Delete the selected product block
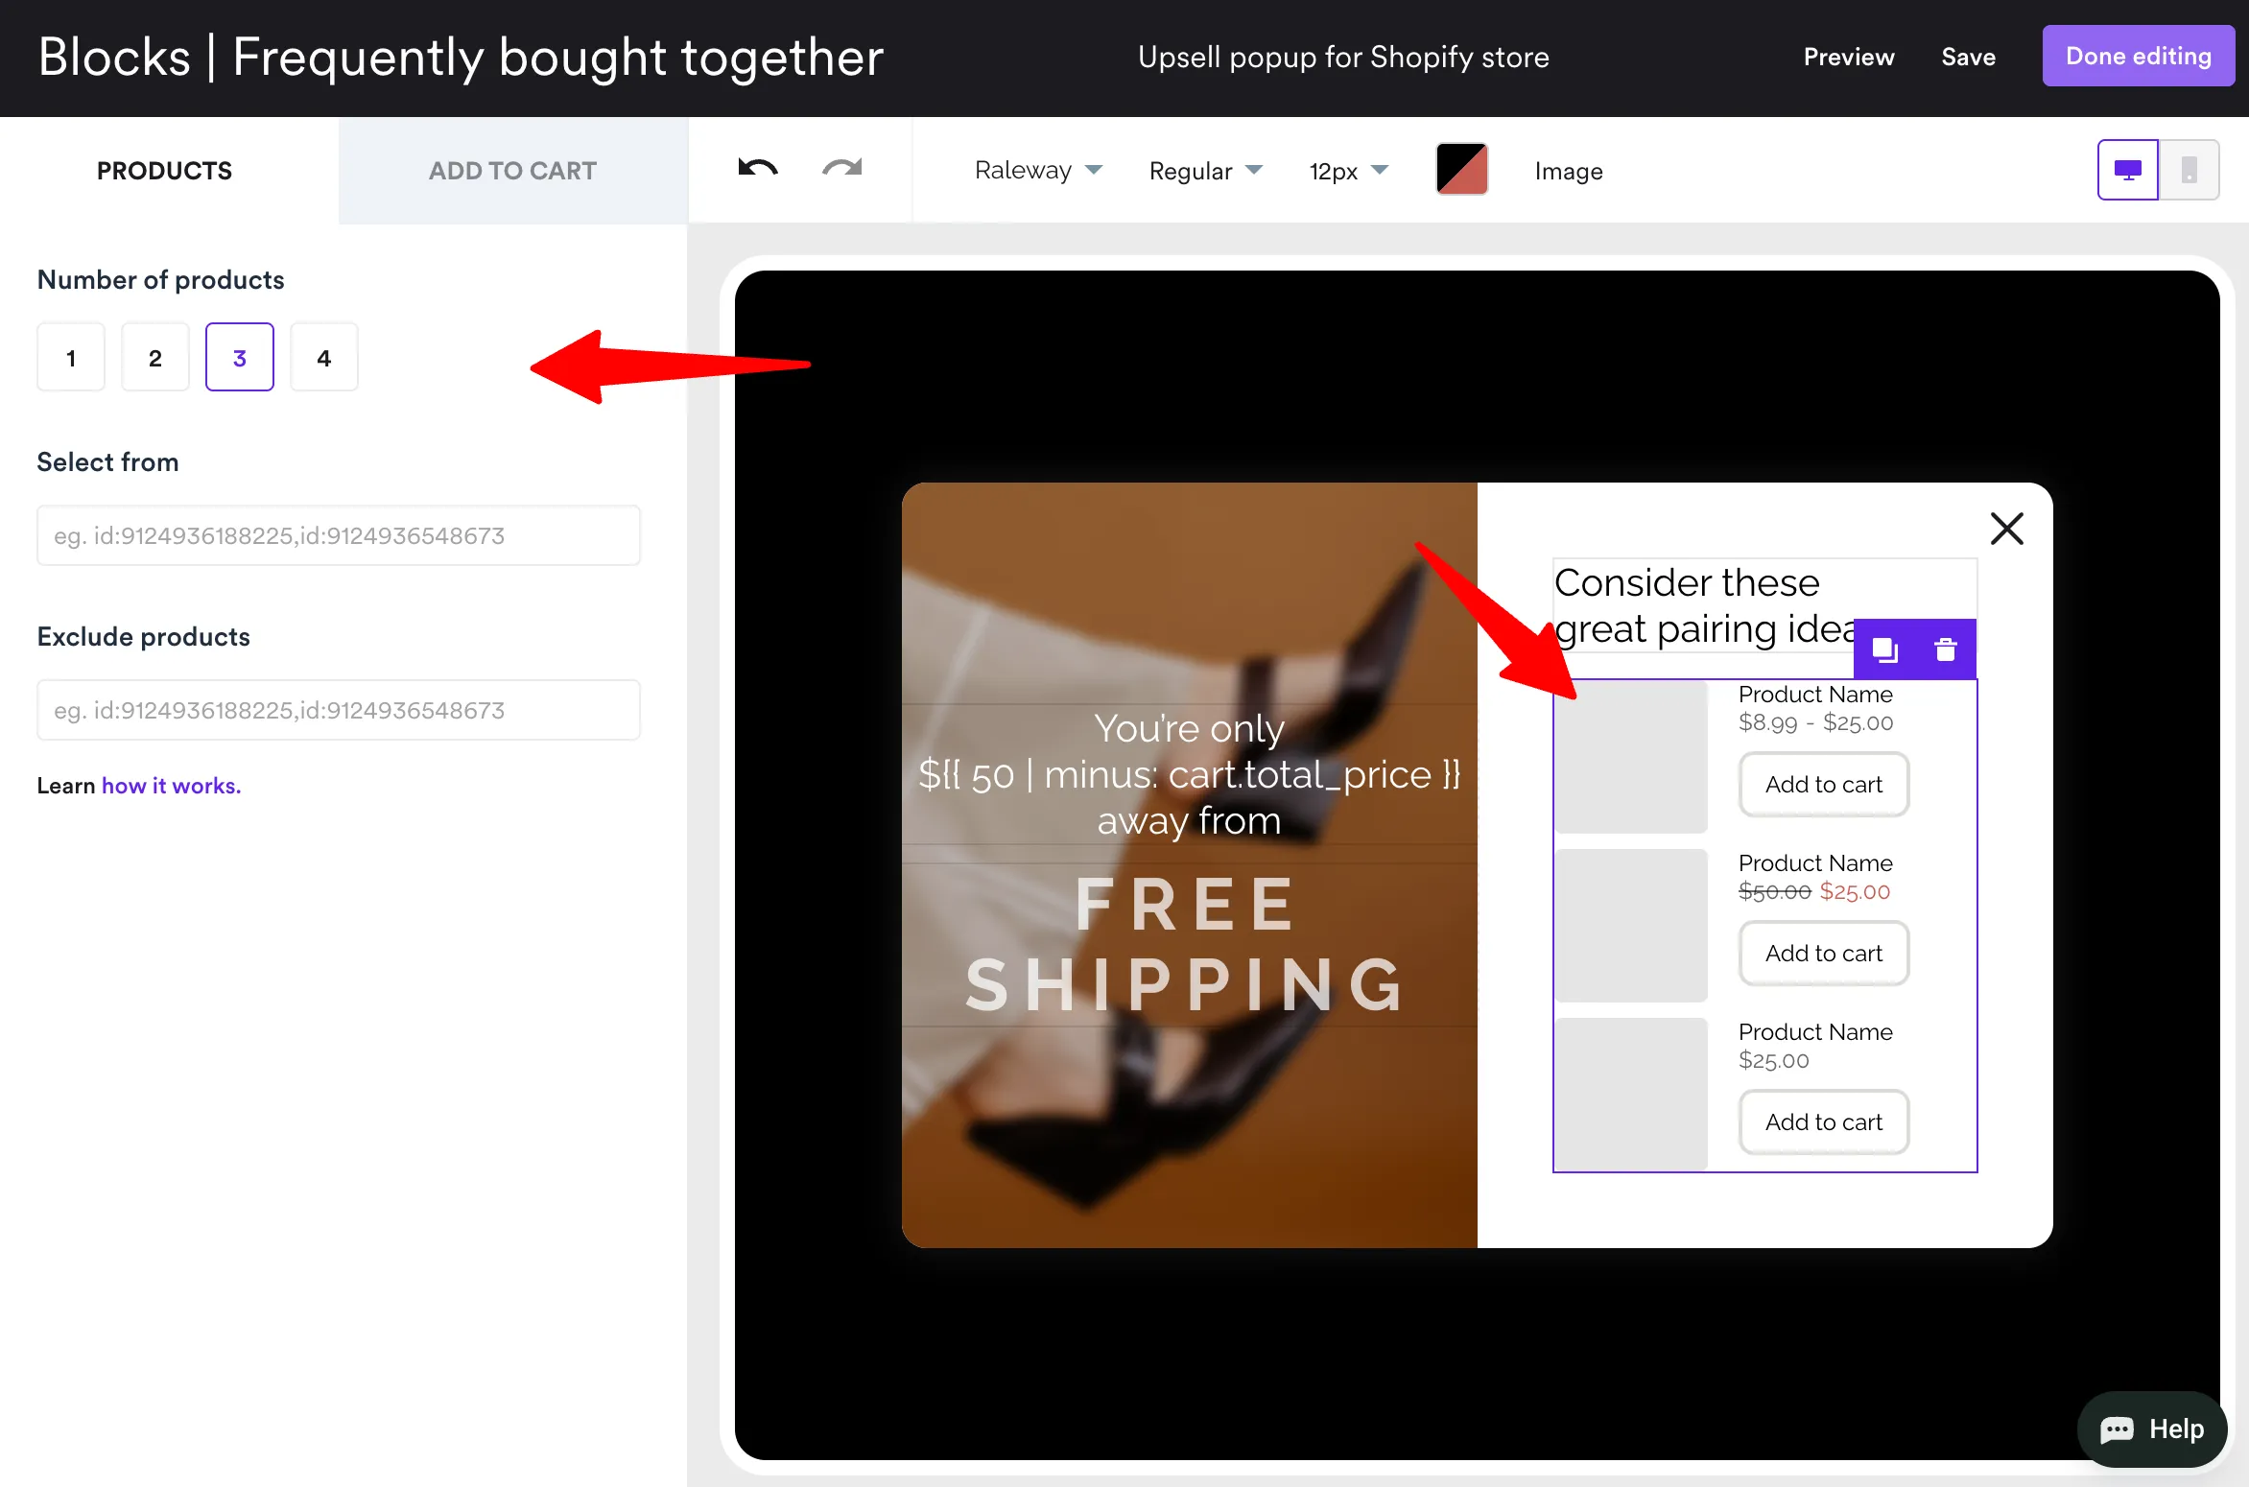Image resolution: width=2249 pixels, height=1487 pixels. coord(1946,649)
